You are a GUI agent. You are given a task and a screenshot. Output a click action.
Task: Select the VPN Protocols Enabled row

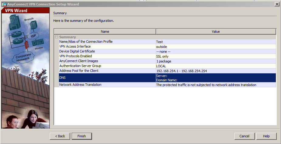167,56
